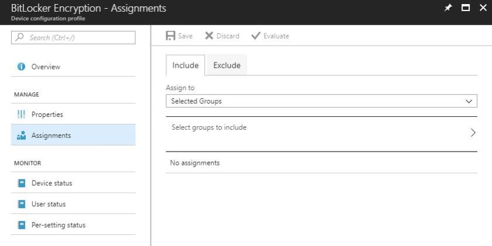Click the Assignments people icon
492x246 pixels.
click(x=21, y=136)
